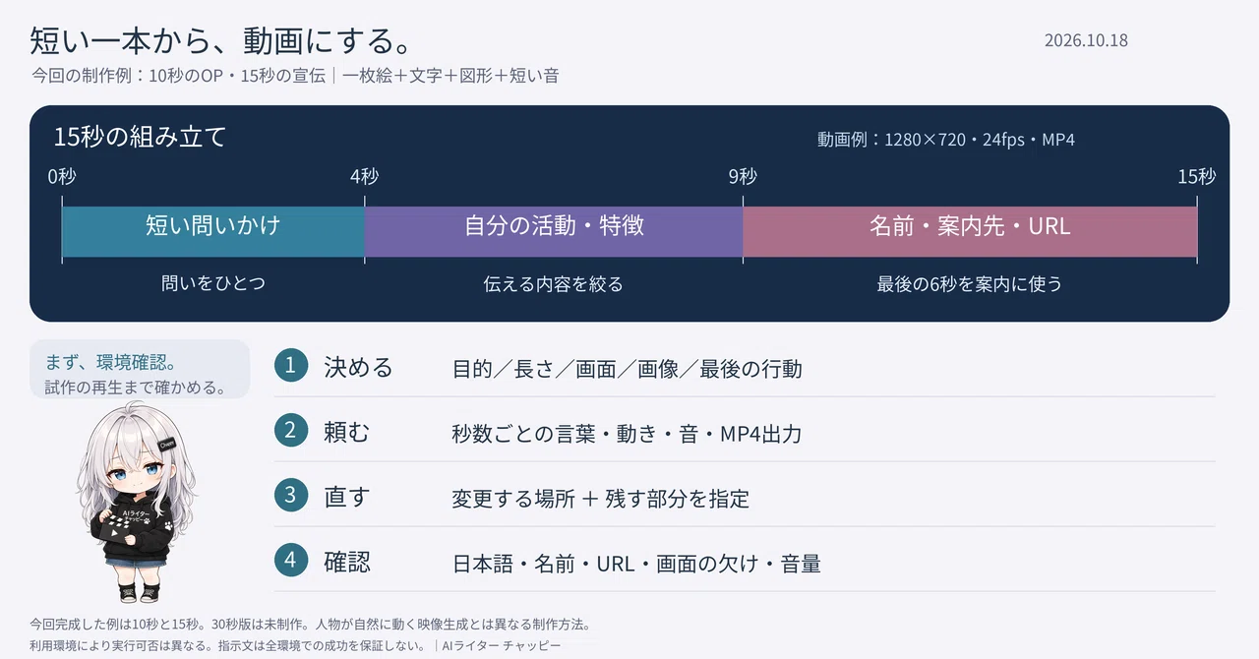The width and height of the screenshot is (1259, 659).
Task: Click the numbered circle 1 beside 決める
Action: click(291, 366)
